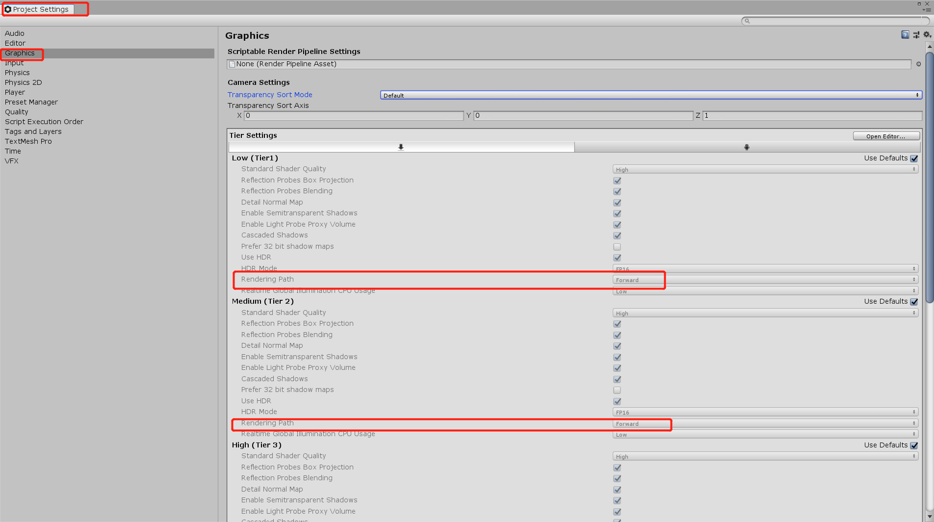Screen dimensions: 934x522
Task: Open the Quality settings category
Action: [17, 112]
